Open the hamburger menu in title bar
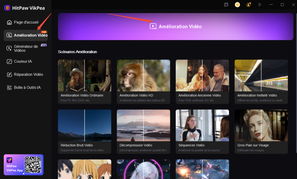The width and height of the screenshot is (297, 179). [x=260, y=5]
